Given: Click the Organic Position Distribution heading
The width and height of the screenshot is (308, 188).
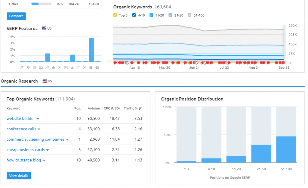Looking at the screenshot, I should point(192,99).
